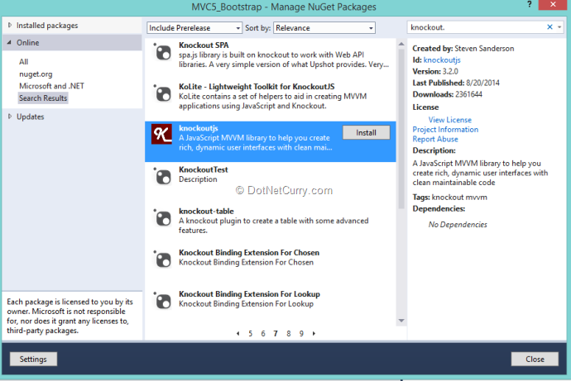Image resolution: width=571 pixels, height=381 pixels.
Task: Click the Version 3.2.0 text
Action: pyautogui.click(x=435, y=71)
